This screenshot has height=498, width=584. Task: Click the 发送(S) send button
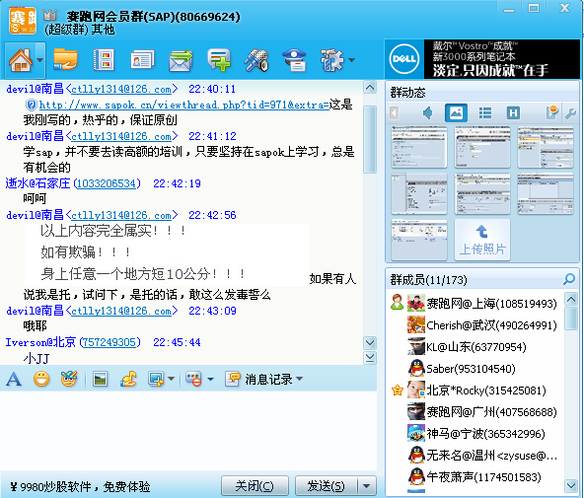coord(327,486)
